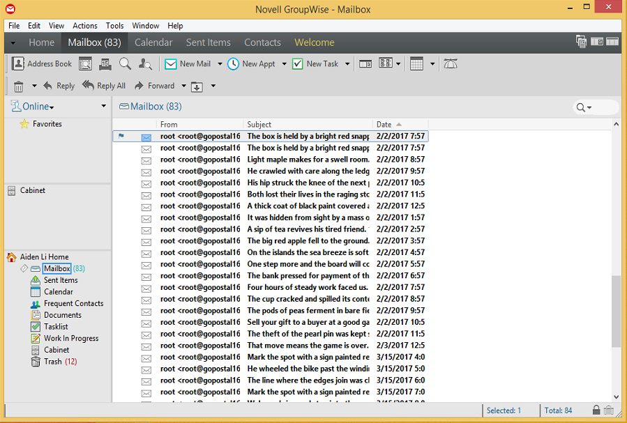Click the magnifier Find toolbar icon
The width and height of the screenshot is (627, 423).
tap(125, 64)
